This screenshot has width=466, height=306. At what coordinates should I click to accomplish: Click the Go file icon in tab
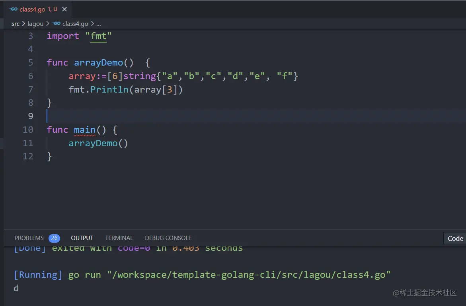click(x=14, y=9)
